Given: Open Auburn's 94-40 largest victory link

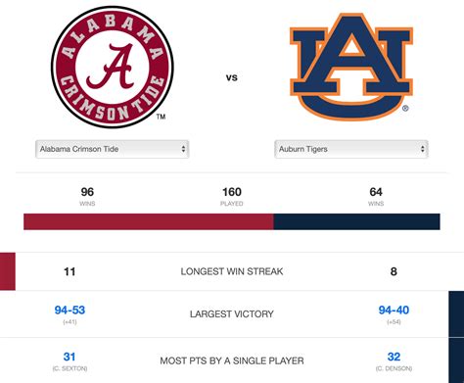Looking at the screenshot, I should (394, 310).
